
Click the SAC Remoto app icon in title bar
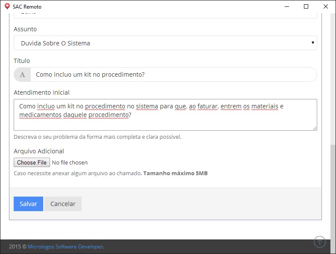point(6,6)
